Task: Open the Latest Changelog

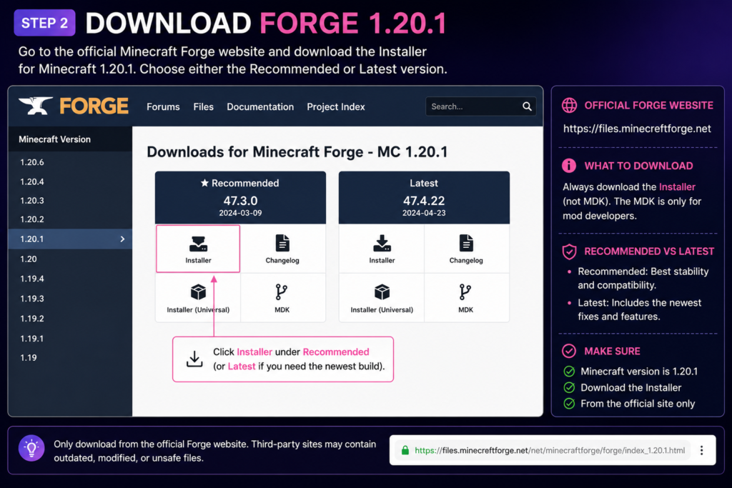Action: pyautogui.click(x=466, y=249)
